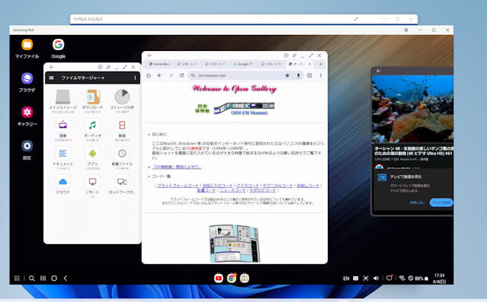Switch to file manager in DeX taskbar

244,278
